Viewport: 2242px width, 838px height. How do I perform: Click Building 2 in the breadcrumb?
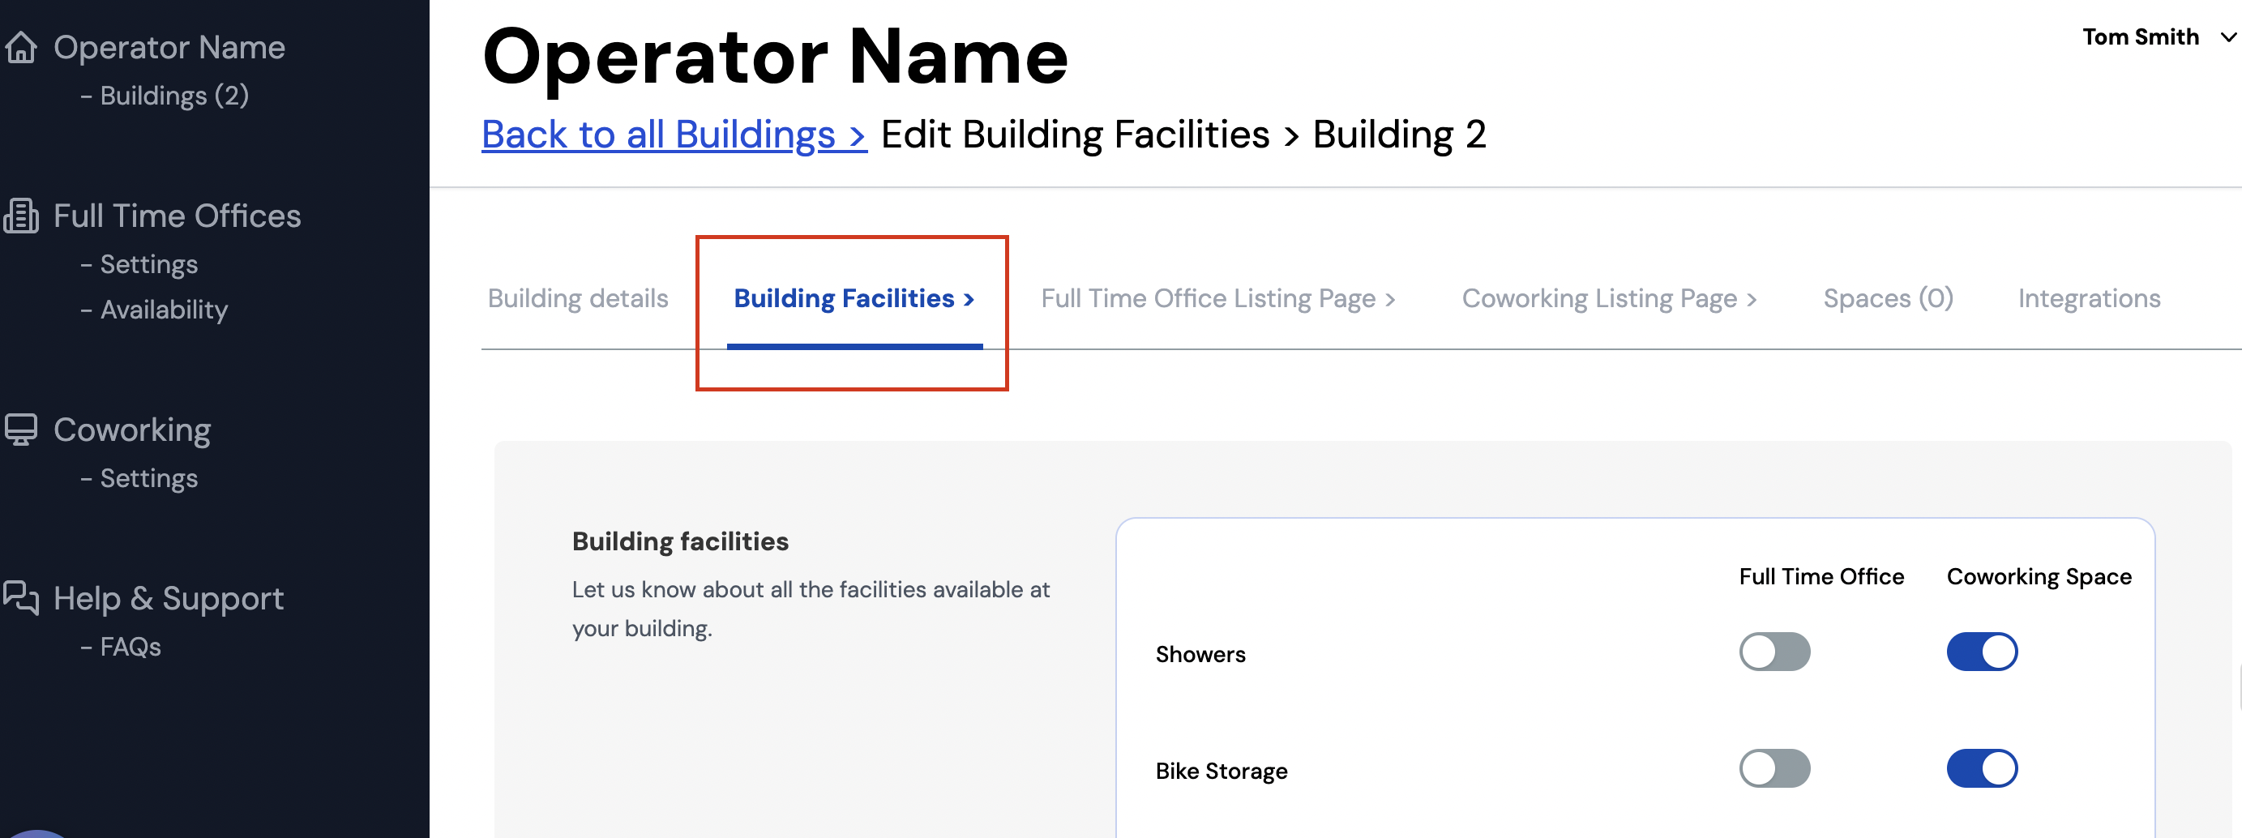[1399, 135]
